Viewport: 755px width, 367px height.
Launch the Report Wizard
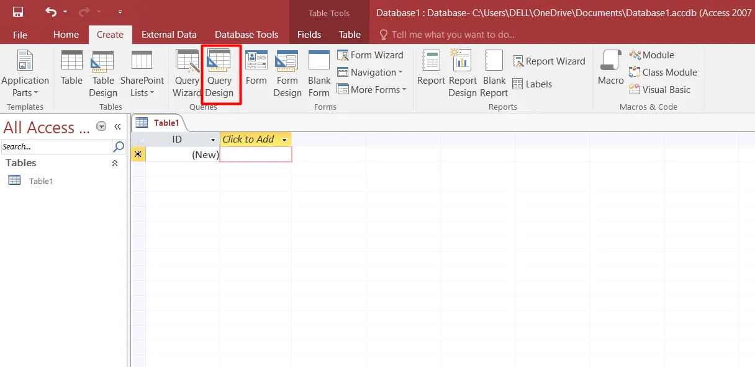point(549,61)
